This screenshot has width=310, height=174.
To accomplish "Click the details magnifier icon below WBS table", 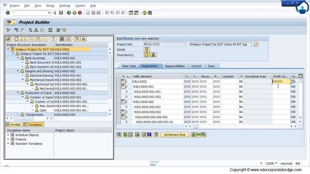I will 119,134.
